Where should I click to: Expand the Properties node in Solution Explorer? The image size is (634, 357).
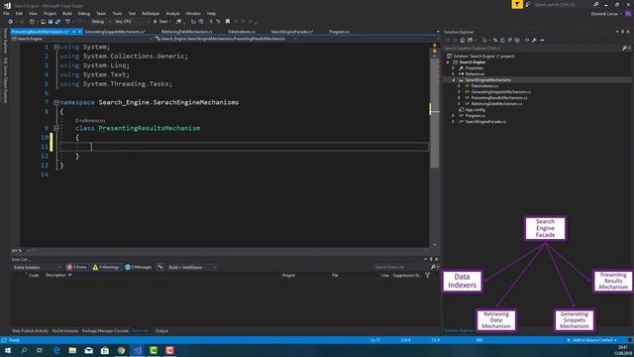tap(454, 68)
